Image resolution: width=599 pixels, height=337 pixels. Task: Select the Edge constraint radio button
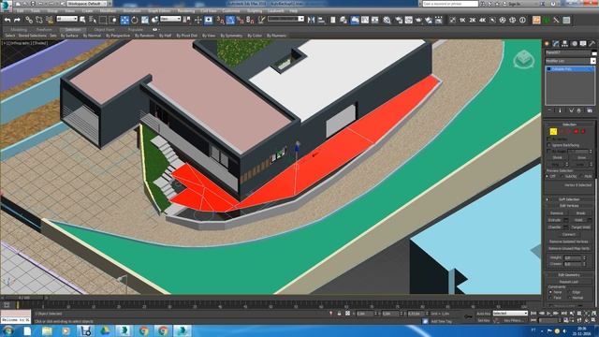[569, 292]
